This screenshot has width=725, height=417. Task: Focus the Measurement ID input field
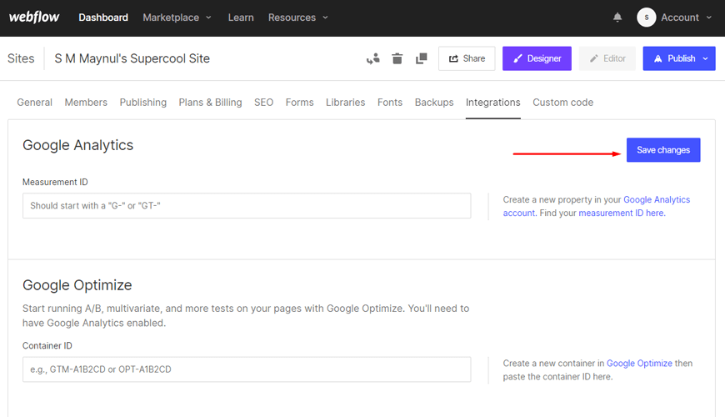[247, 205]
